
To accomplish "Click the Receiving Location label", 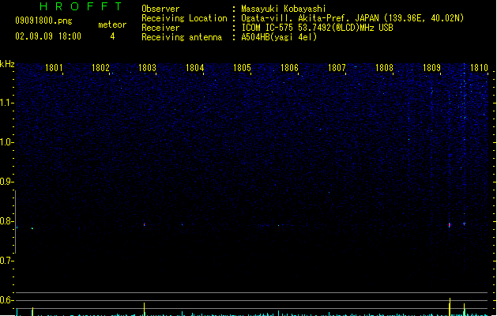I will pyautogui.click(x=184, y=18).
